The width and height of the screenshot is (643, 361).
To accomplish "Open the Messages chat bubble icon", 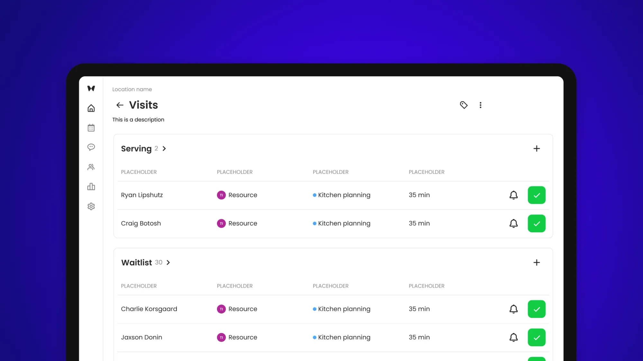I will point(91,147).
